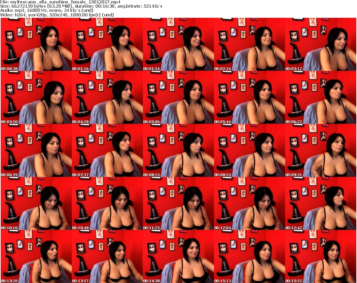357x283 pixels.
Task: Pick the thumbnail stamped 00:09:31
Action: tap(321, 150)
